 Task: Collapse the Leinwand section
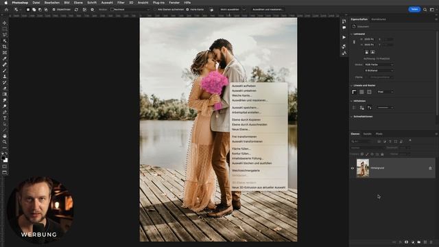point(352,34)
